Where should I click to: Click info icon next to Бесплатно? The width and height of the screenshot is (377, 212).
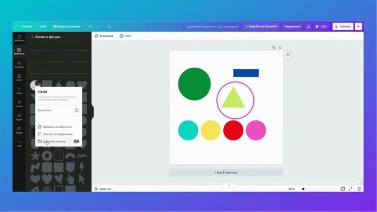77,110
